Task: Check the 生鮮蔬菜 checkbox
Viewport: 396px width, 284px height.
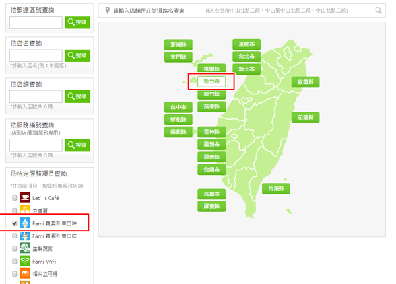Action: [x=14, y=249]
